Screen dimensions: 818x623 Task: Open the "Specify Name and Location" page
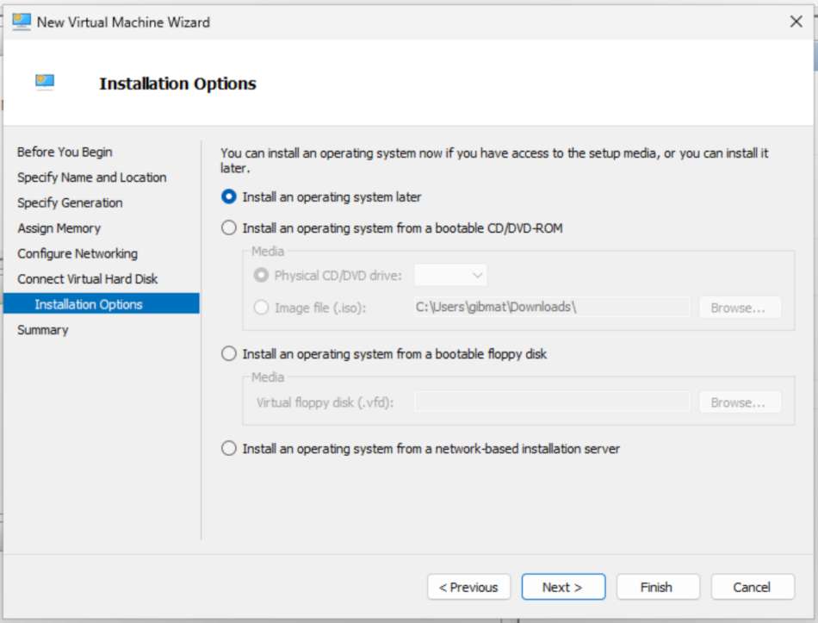point(91,178)
